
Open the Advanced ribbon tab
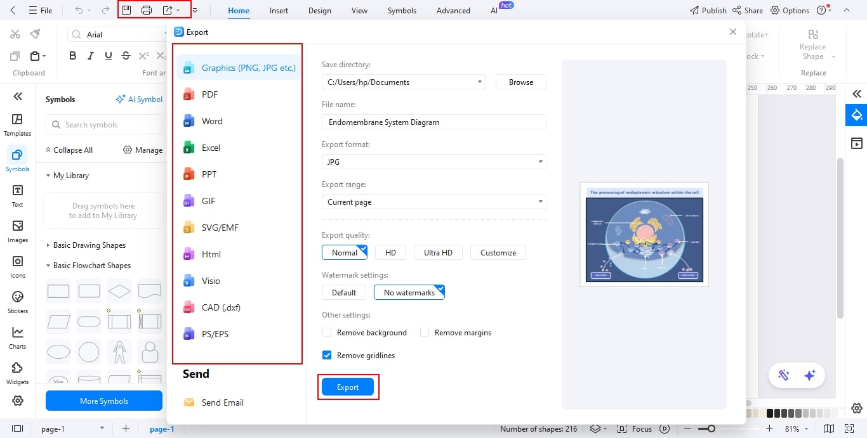(x=453, y=10)
